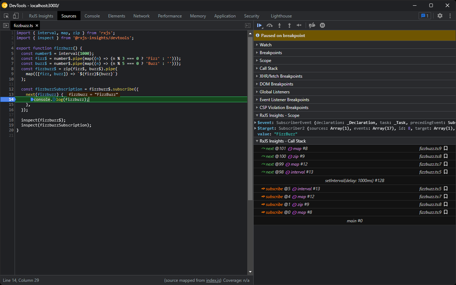Open the Memory tab
This screenshot has height=285, width=456.
tap(198, 16)
